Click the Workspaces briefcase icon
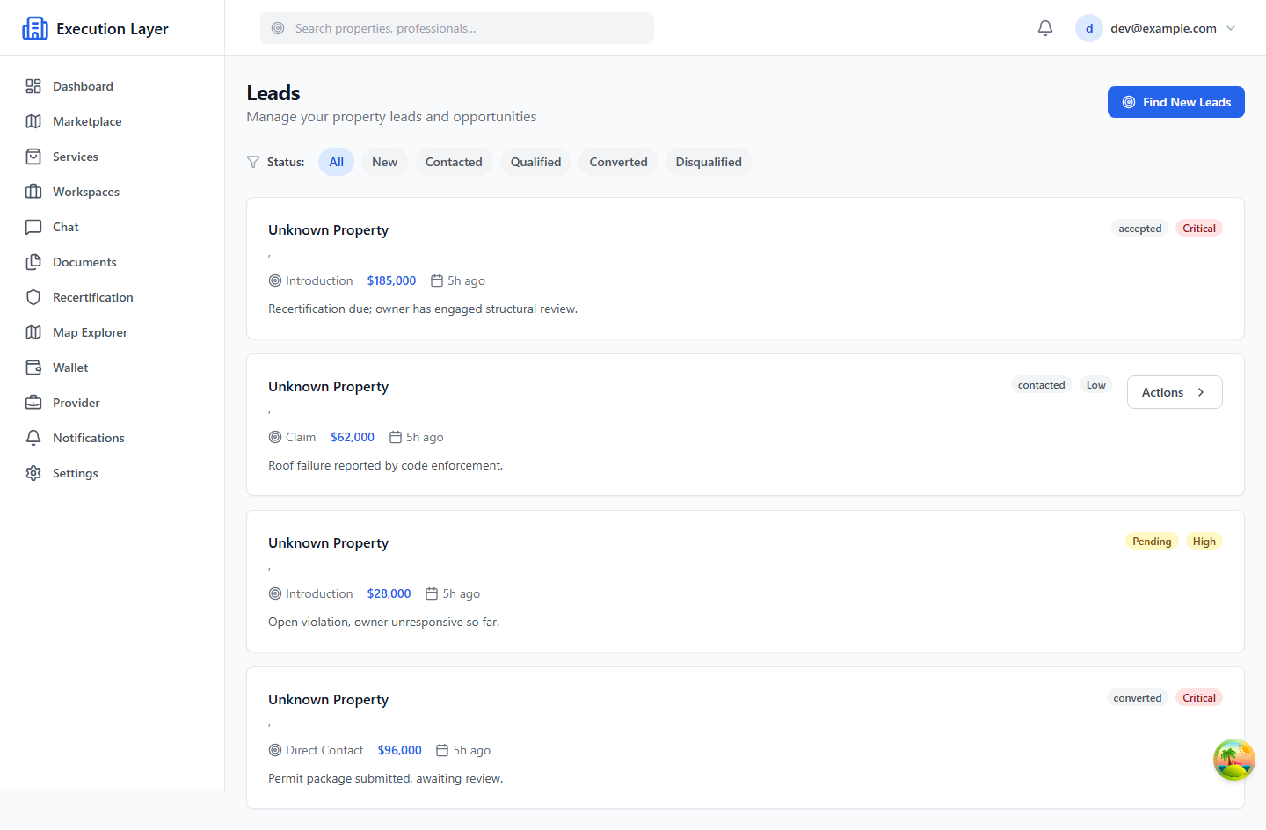Screen dimensions: 1266x830 pyautogui.click(x=33, y=192)
